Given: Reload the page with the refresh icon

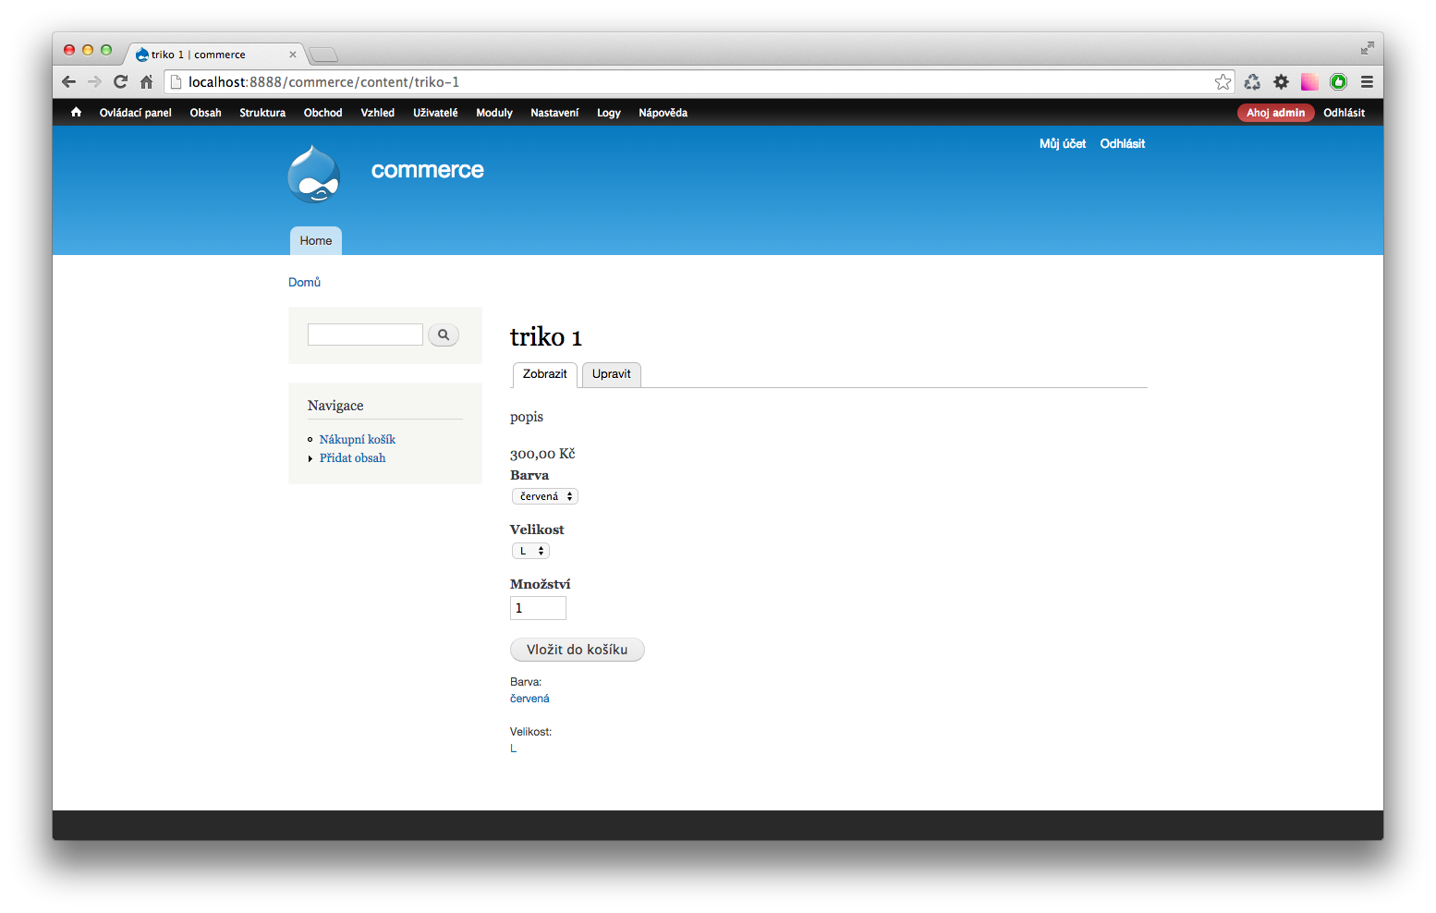Looking at the screenshot, I should pyautogui.click(x=120, y=82).
